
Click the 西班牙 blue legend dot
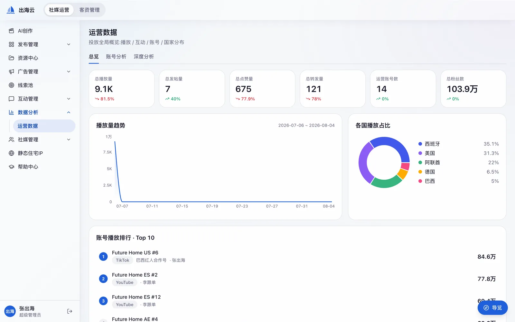point(420,144)
